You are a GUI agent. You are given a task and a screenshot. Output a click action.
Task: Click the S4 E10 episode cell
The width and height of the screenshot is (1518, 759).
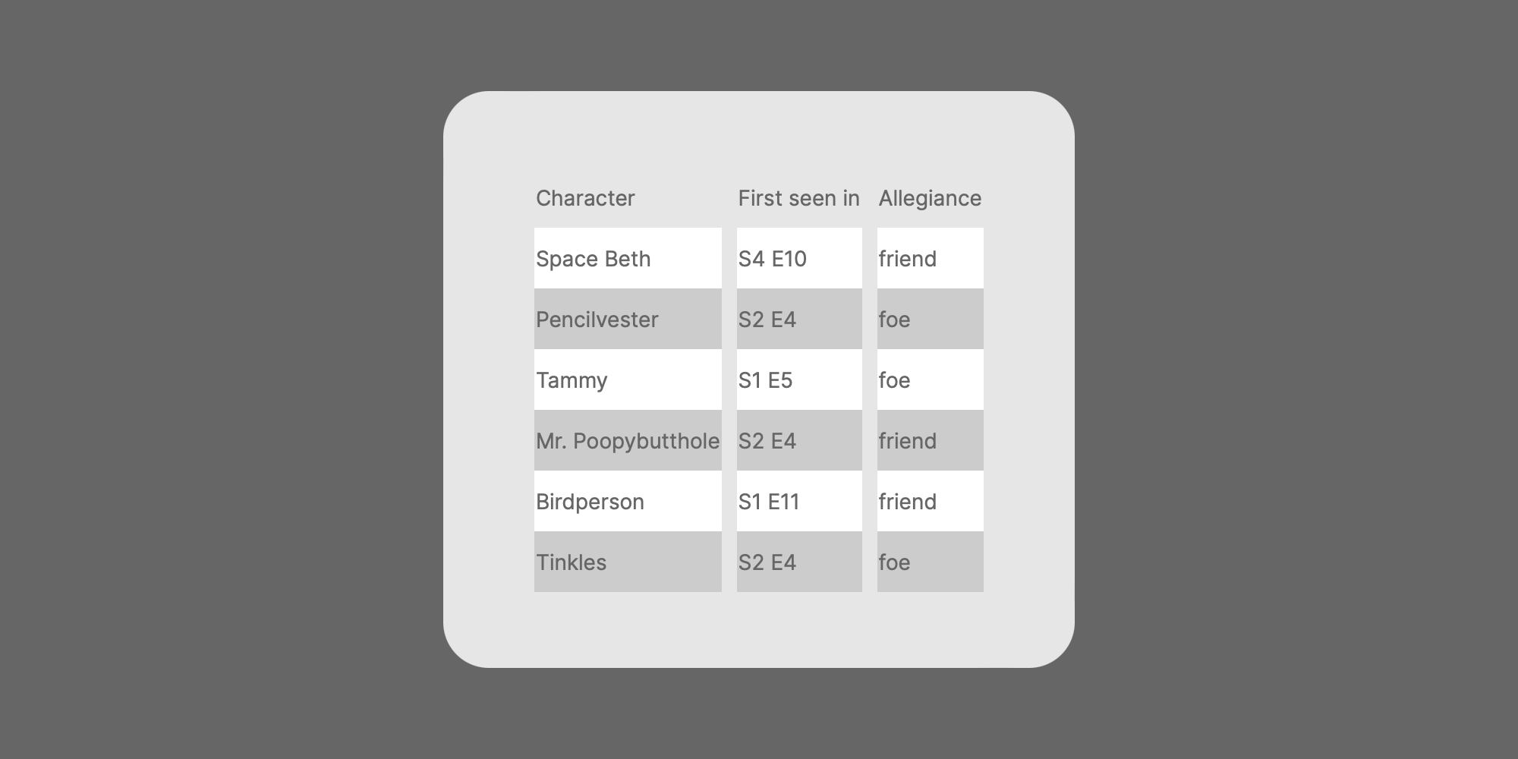[799, 258]
